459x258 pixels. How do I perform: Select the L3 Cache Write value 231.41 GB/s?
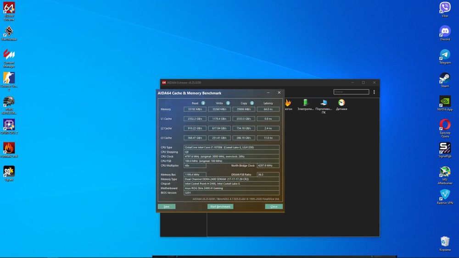coord(219,138)
